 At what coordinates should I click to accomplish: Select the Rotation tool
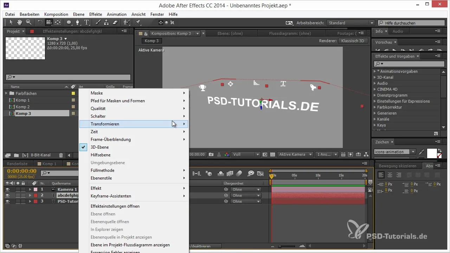point(40,22)
